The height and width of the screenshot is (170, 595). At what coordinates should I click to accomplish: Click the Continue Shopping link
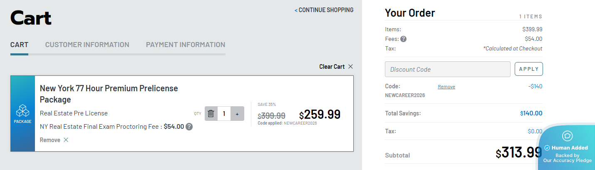(x=324, y=10)
